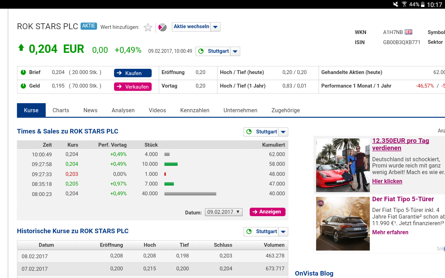Expand the Stuttgart dropdown for Times & Sales

tap(283, 132)
